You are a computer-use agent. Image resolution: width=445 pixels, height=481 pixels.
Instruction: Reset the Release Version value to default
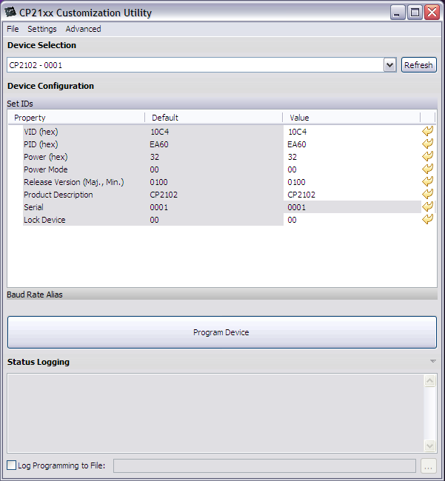427,181
